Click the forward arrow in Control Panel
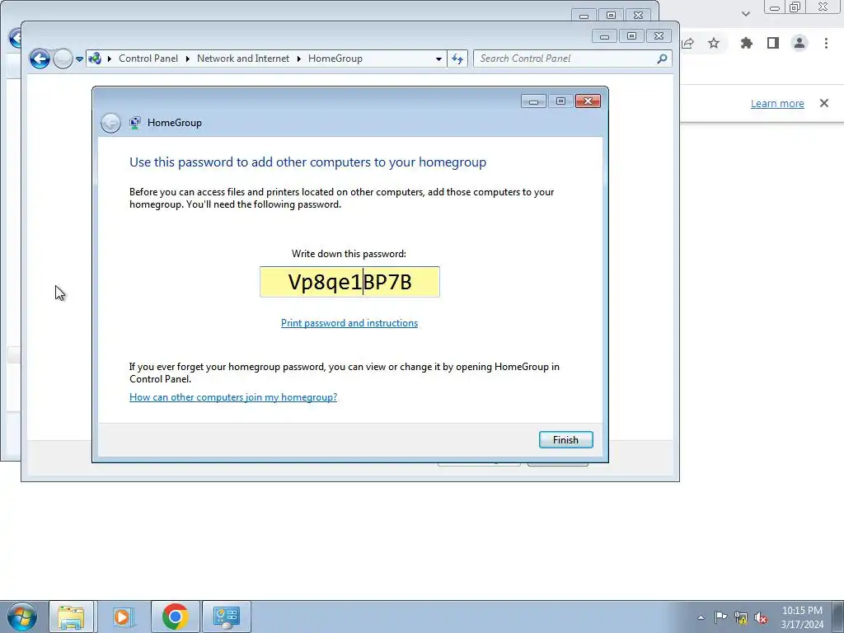Viewport: 844px width, 633px height. point(63,59)
